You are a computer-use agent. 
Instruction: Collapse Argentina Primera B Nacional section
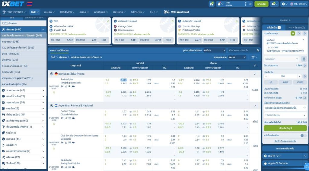(x=255, y=106)
